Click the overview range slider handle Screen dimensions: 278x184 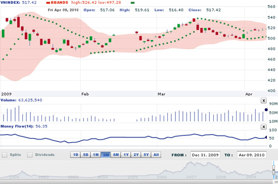(274, 170)
